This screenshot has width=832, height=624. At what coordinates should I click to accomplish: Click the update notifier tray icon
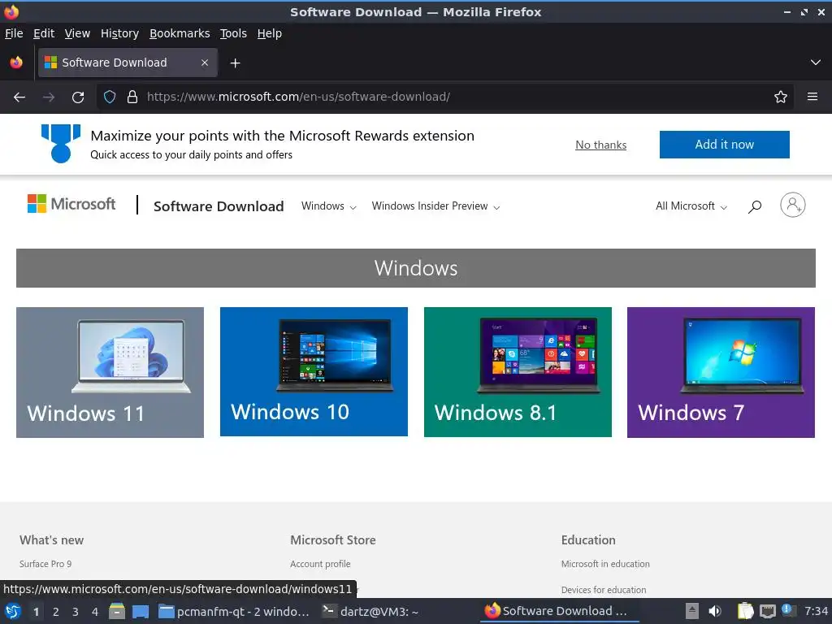788,610
